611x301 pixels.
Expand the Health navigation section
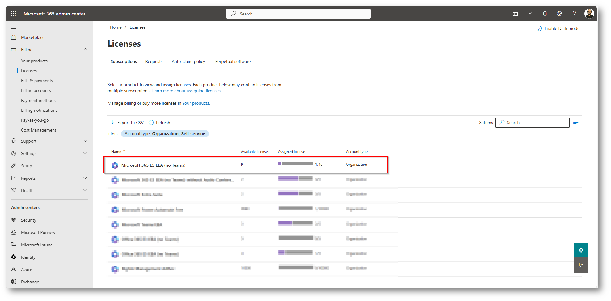tap(85, 190)
